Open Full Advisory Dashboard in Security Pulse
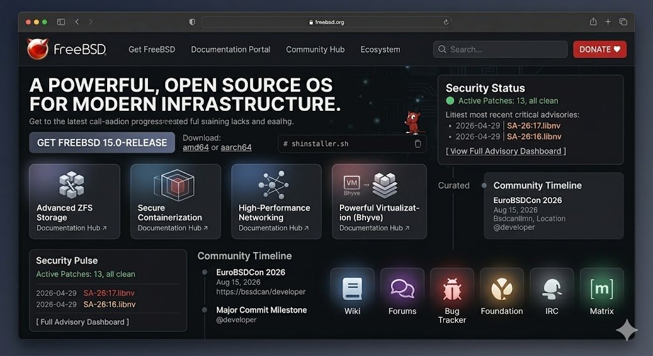This screenshot has width=653, height=356. pyautogui.click(x=82, y=322)
